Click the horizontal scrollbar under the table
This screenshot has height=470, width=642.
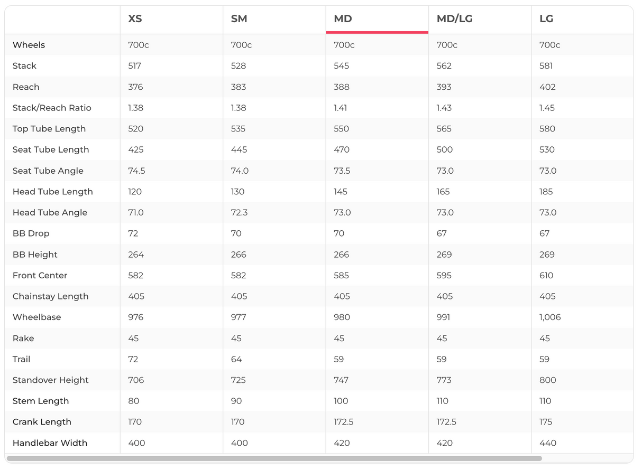pos(274,458)
